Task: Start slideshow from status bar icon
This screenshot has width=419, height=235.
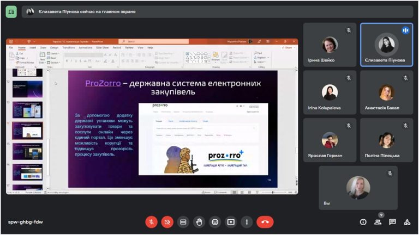Action: point(257,192)
